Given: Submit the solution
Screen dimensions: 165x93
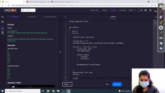Looking at the screenshot, I should point(117,84).
